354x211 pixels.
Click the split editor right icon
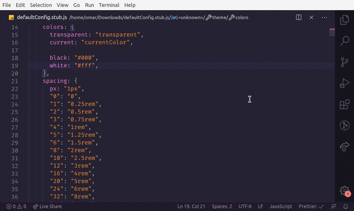point(299,17)
